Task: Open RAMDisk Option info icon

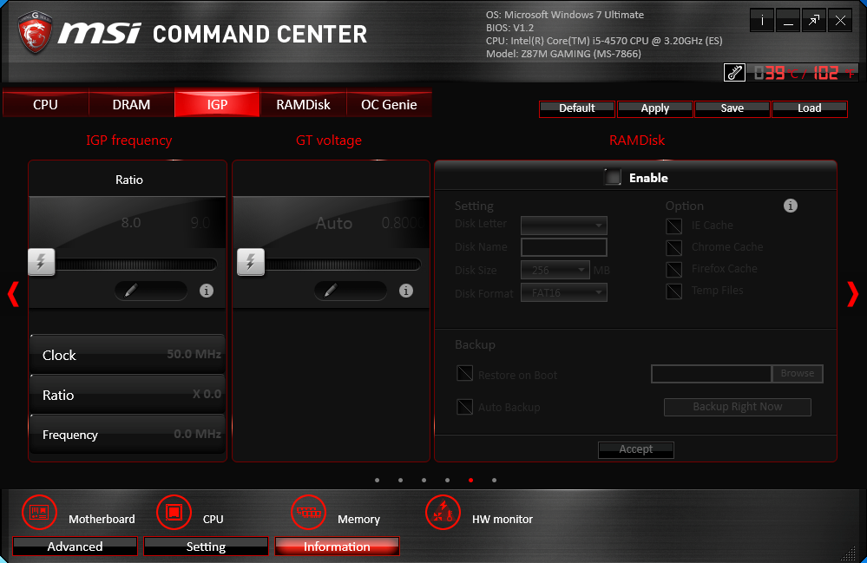Action: pos(791,206)
